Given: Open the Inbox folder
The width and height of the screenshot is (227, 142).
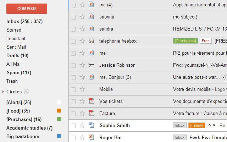Looking at the screenshot, I should coord(24,21).
